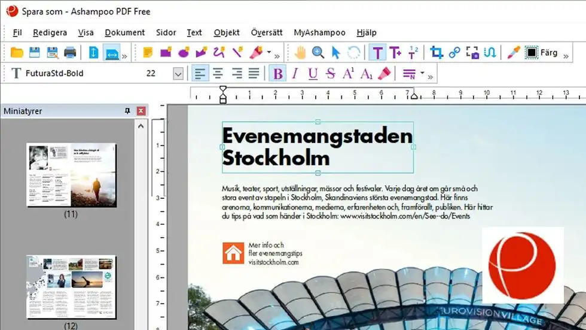The height and width of the screenshot is (330, 586).
Task: Toggle justify alignment
Action: (x=254, y=73)
